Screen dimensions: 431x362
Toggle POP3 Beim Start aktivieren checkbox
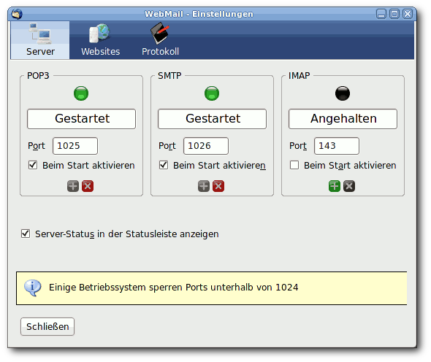(33, 165)
